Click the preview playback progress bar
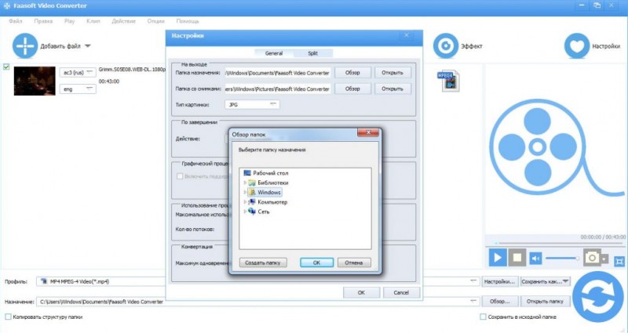The height and width of the screenshot is (333, 628). (x=559, y=243)
